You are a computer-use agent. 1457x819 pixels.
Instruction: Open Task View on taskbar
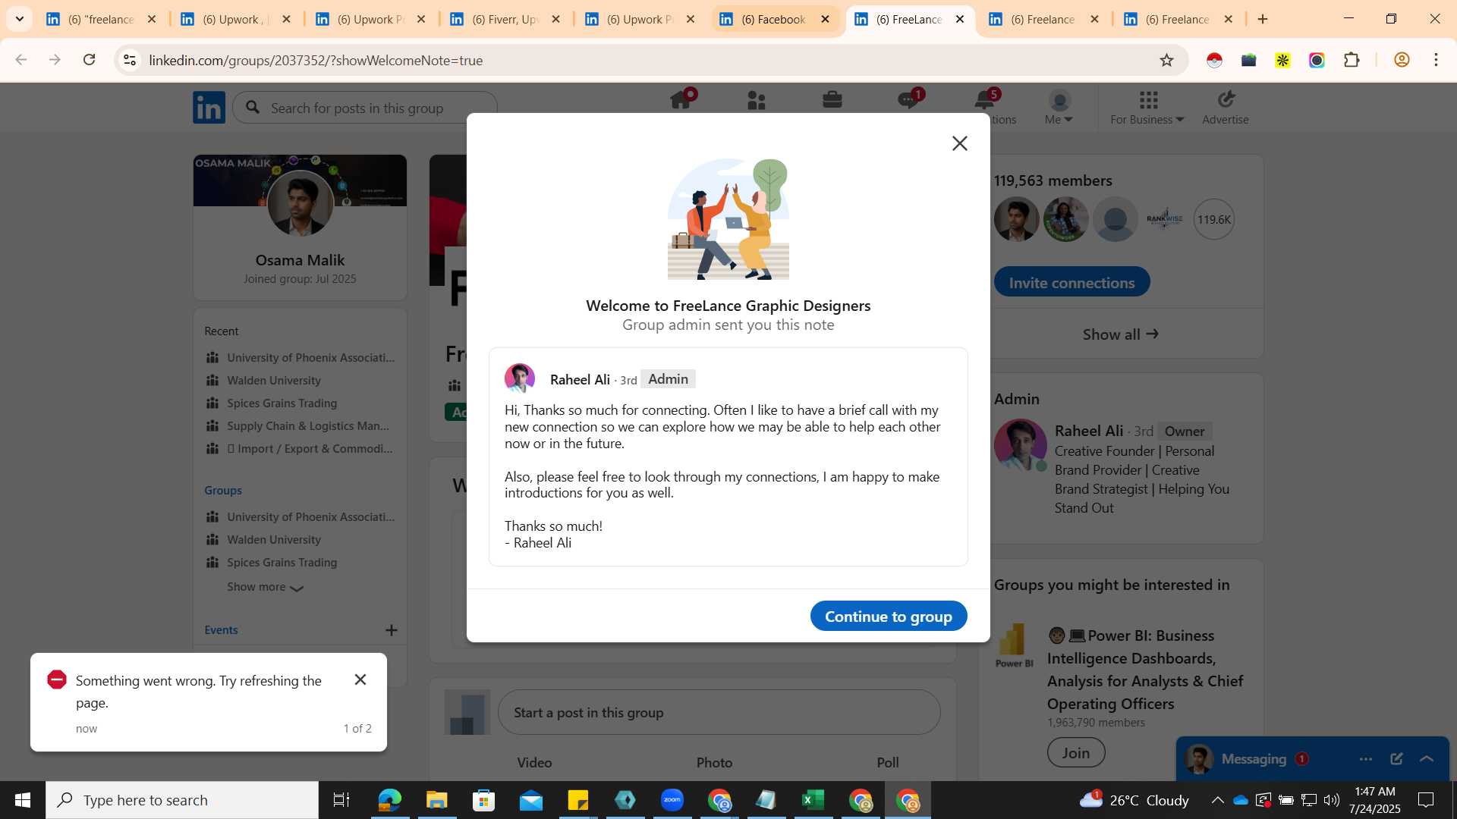[x=341, y=800]
